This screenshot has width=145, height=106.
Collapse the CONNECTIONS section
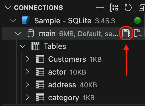pos(8,8)
